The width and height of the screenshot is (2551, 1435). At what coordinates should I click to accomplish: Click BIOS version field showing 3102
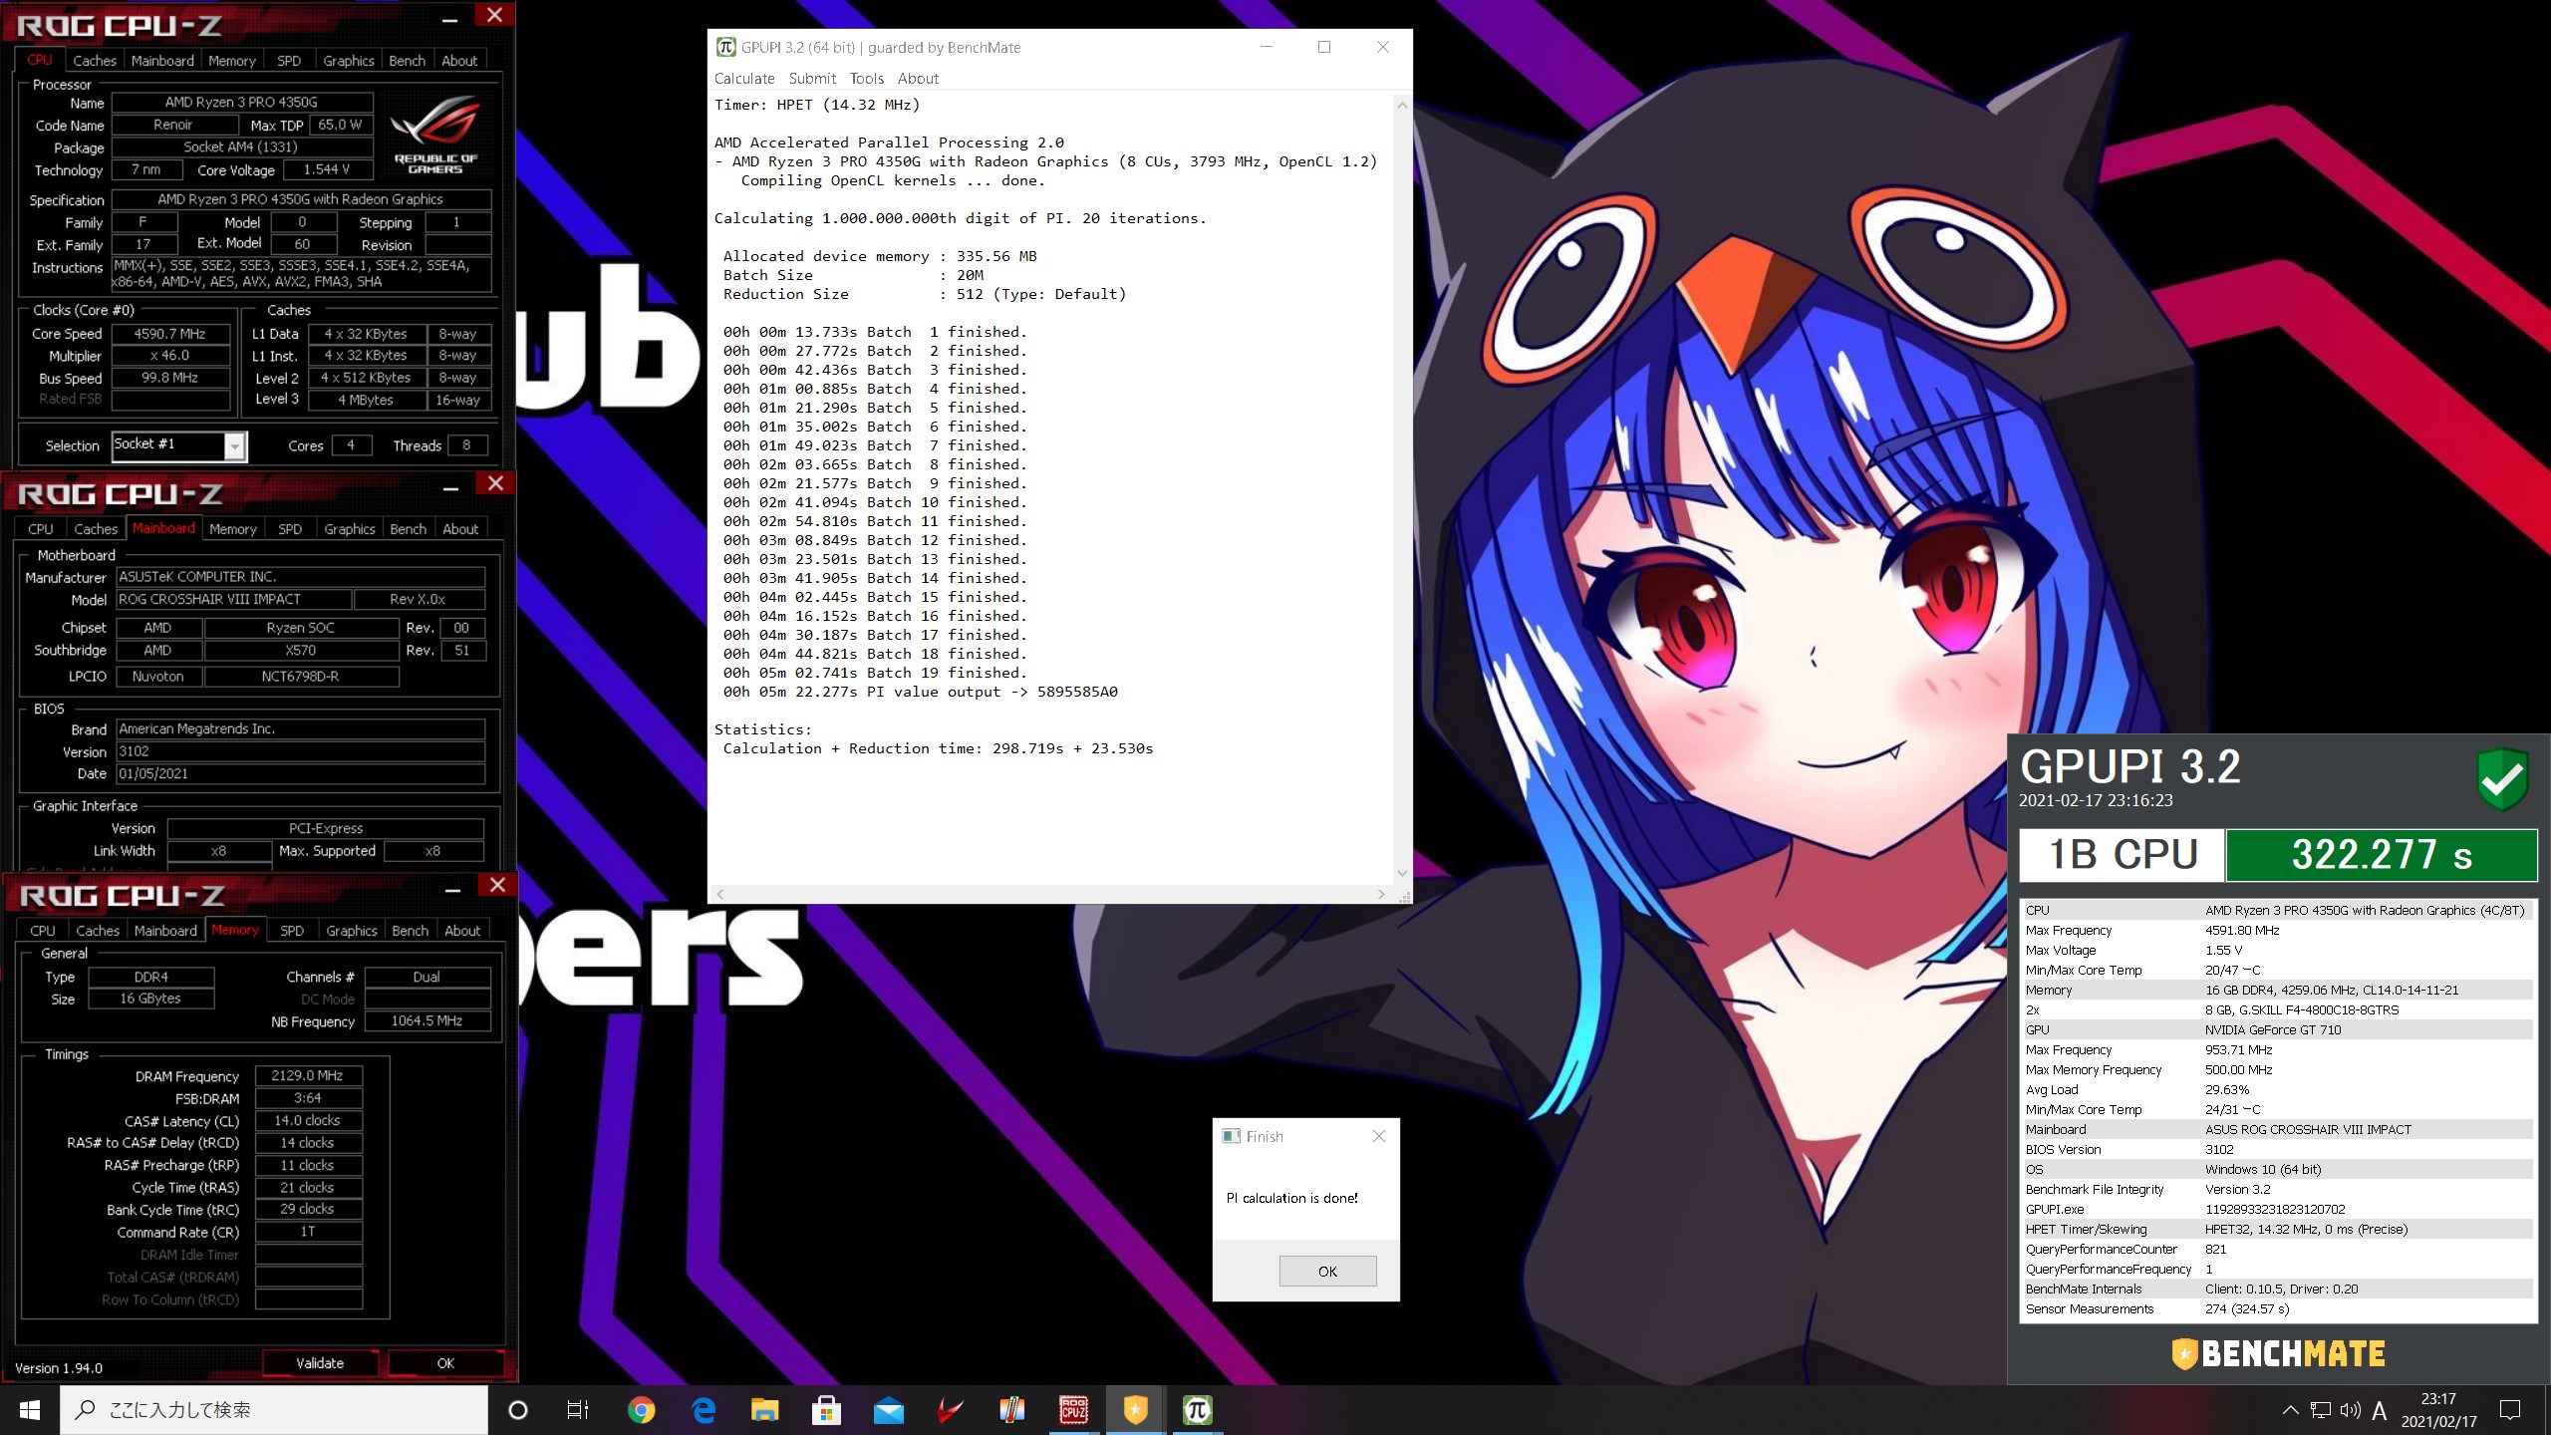click(300, 751)
